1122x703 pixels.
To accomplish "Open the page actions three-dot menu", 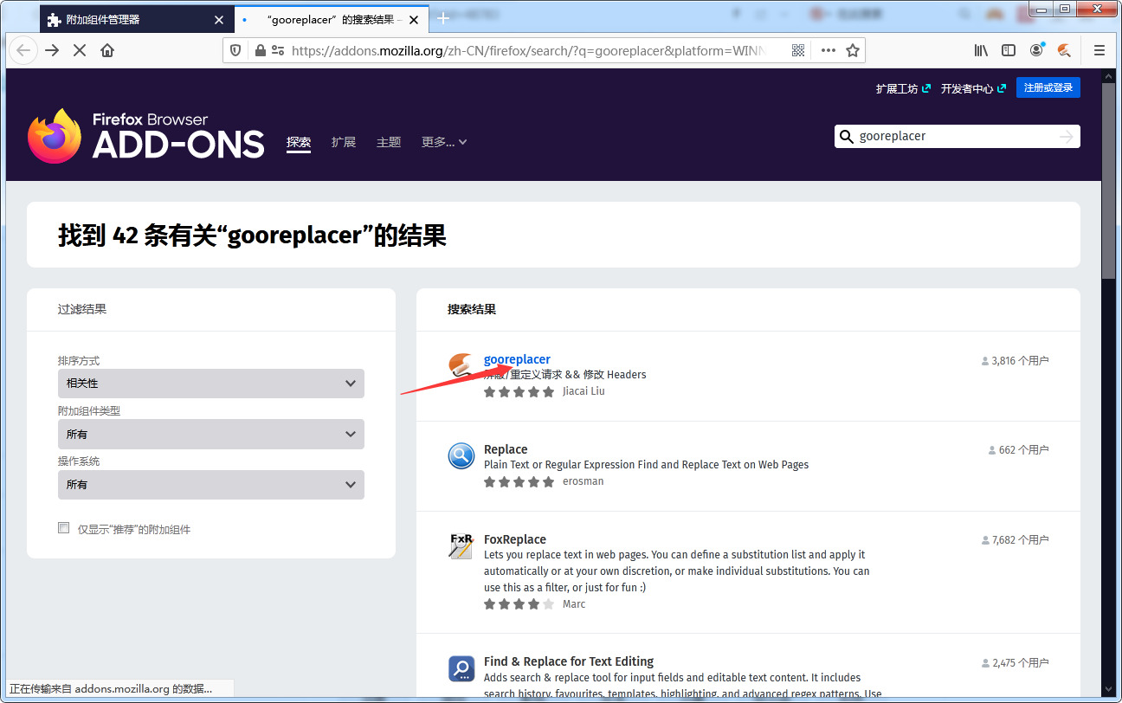I will tap(829, 50).
